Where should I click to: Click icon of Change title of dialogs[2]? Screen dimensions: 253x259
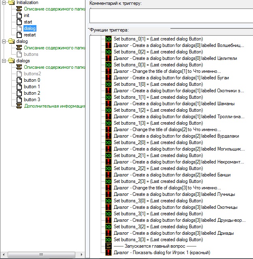click(x=108, y=129)
